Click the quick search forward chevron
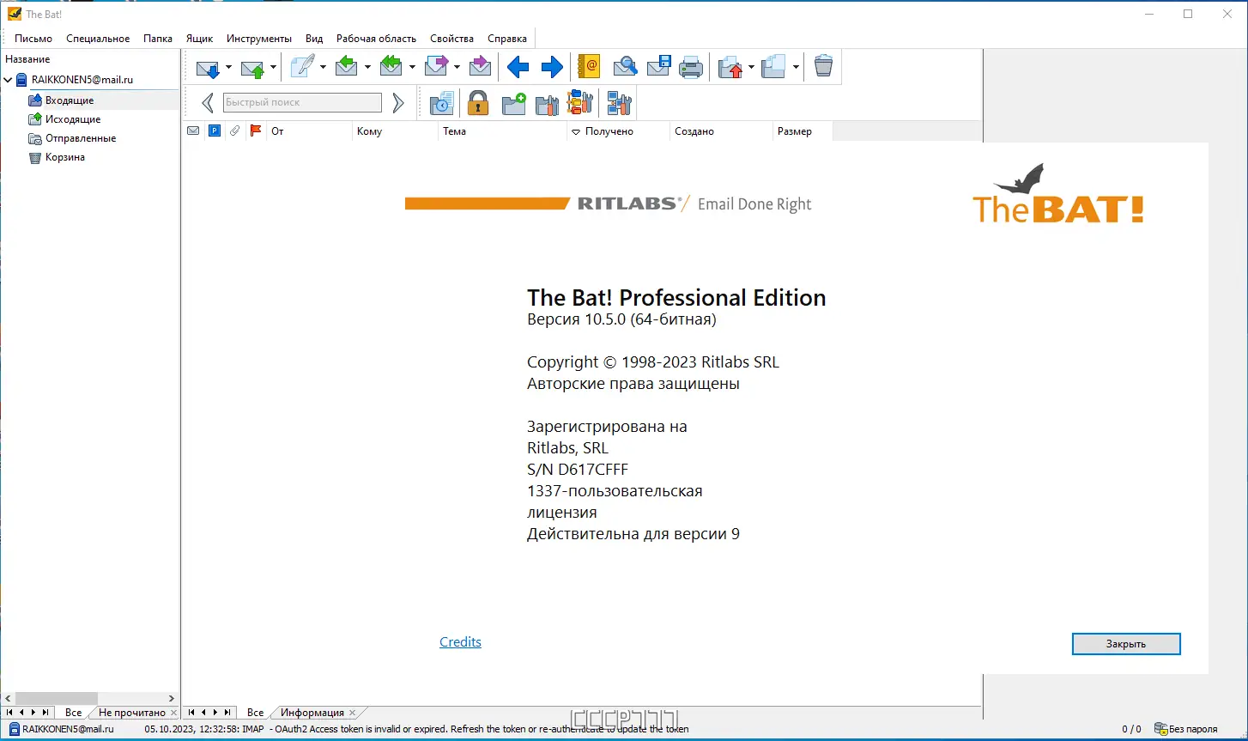The image size is (1248, 741). pyautogui.click(x=397, y=103)
